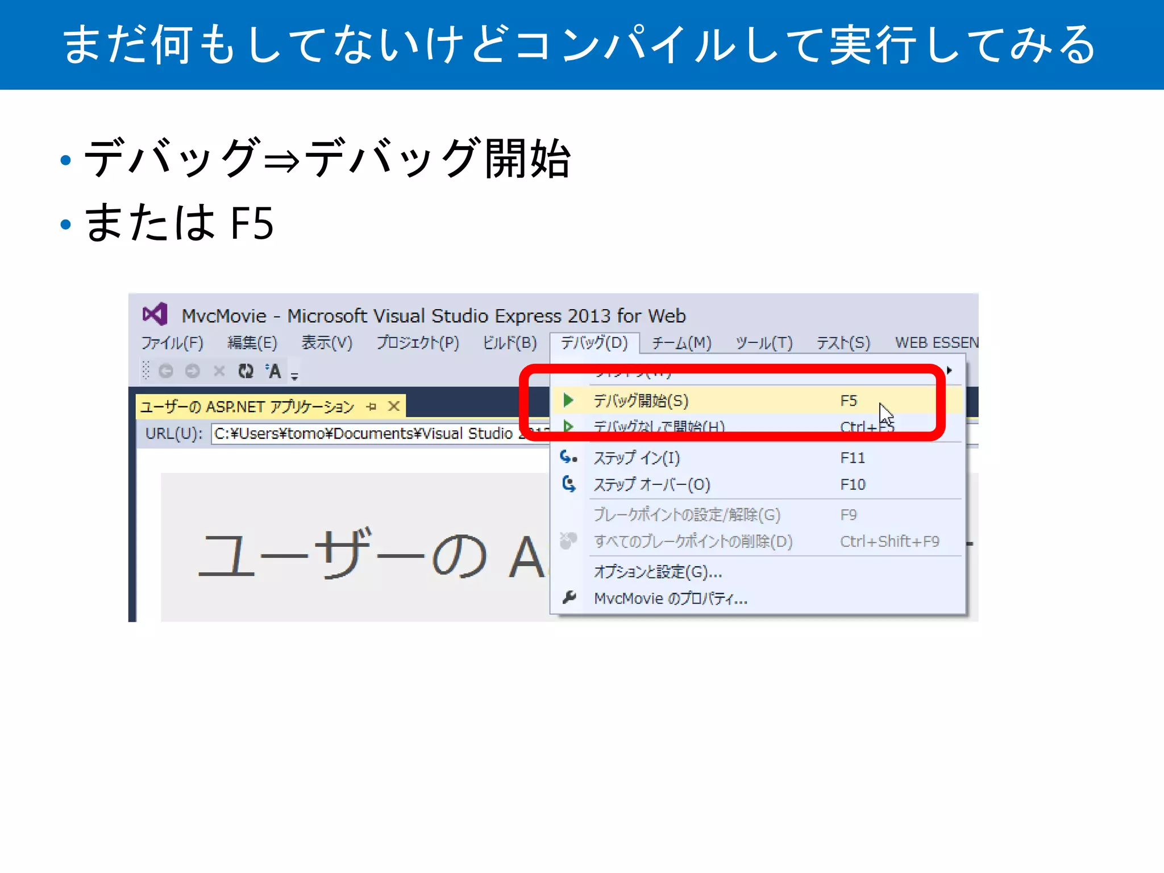1164x873 pixels.
Task: Click the F5 shortcut text in menu
Action: pyautogui.click(x=849, y=401)
